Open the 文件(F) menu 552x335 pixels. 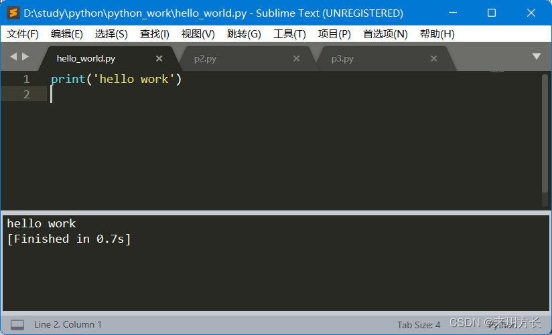[x=23, y=34]
